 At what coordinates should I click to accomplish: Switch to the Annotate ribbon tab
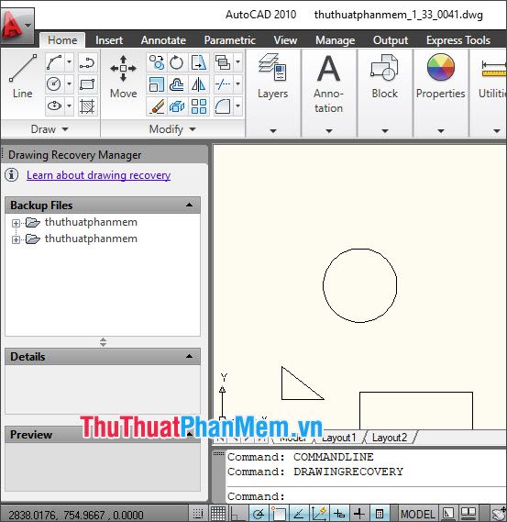(163, 40)
